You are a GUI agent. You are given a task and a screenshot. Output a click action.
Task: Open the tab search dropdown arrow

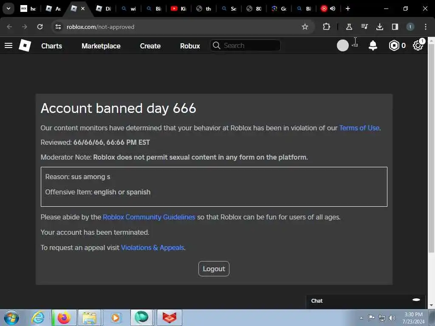[8, 8]
